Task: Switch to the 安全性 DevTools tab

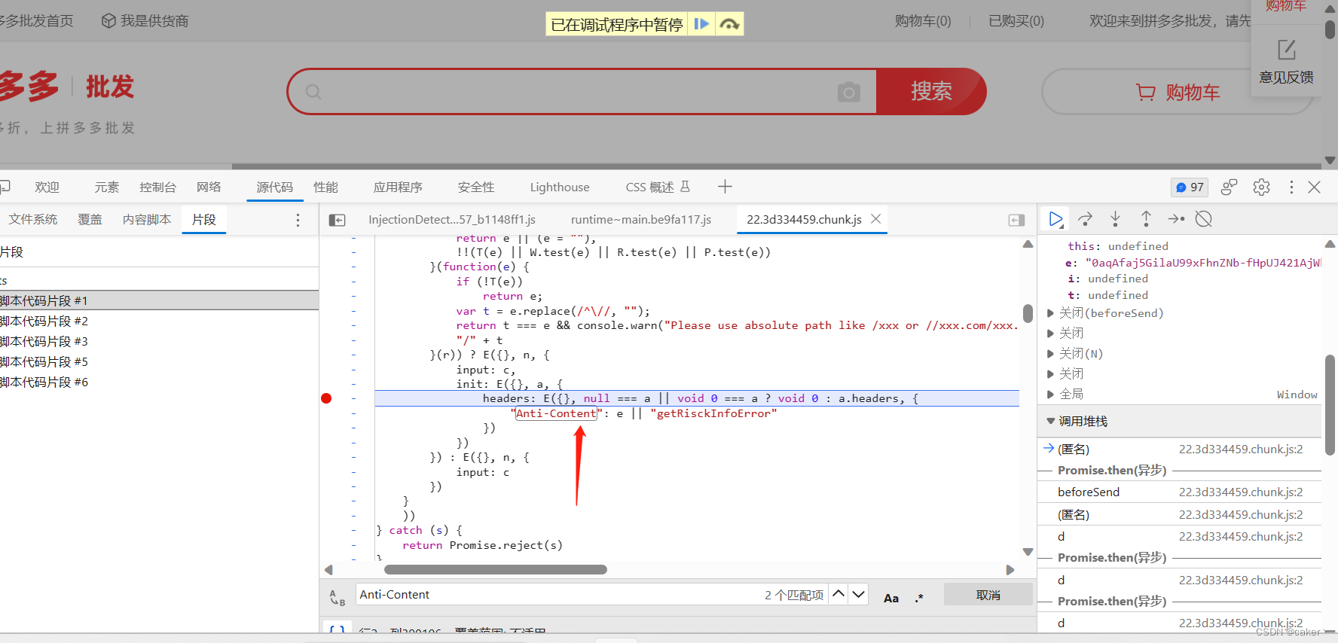Action: coord(476,187)
